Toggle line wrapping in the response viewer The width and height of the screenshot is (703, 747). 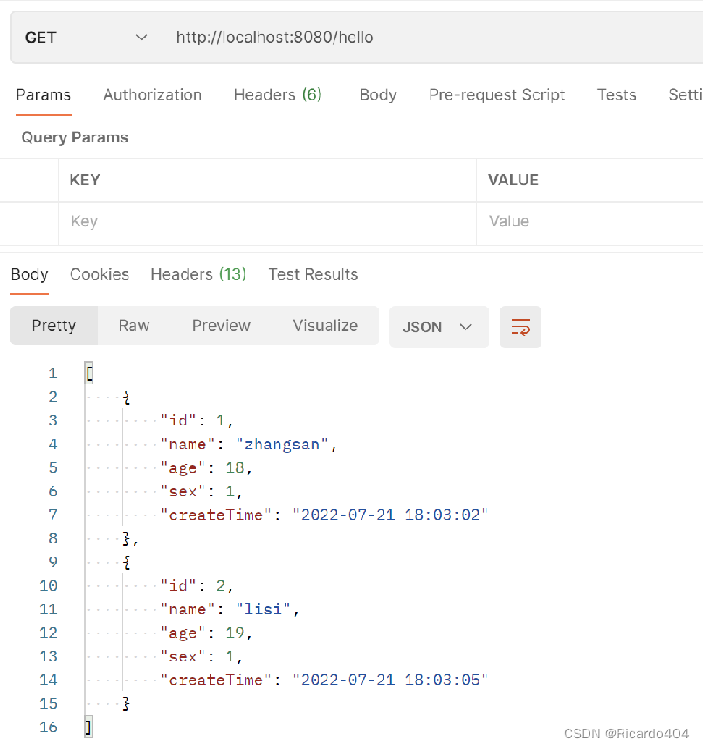[x=520, y=326]
